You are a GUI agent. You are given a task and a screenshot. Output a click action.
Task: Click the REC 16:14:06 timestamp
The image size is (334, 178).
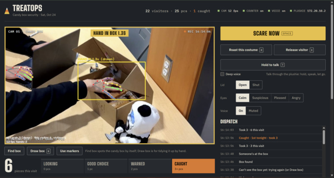coord(199,32)
